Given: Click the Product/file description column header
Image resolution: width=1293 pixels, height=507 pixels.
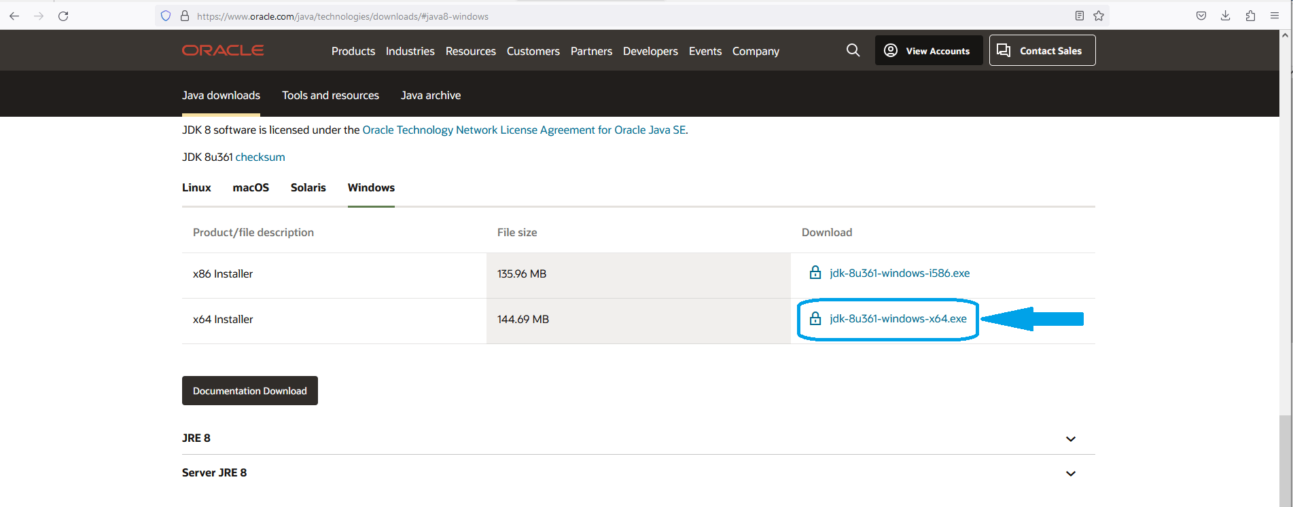Looking at the screenshot, I should (253, 232).
